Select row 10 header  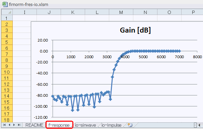7,72
